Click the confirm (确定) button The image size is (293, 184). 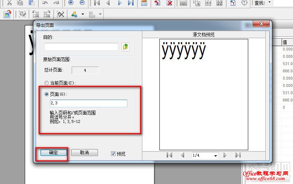pos(54,153)
